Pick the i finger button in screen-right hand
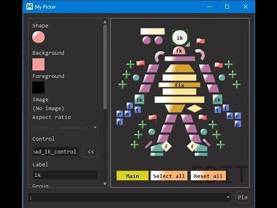Viewport: 277px width, 208px height. (x=226, y=107)
